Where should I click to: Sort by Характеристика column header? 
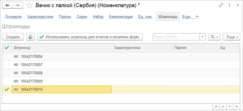pyautogui.click(x=142, y=48)
